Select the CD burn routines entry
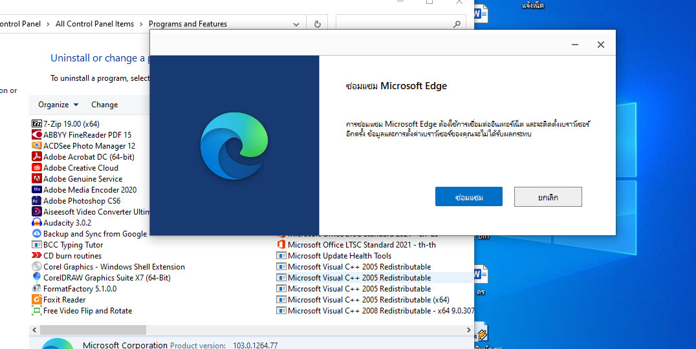 pyautogui.click(x=72, y=256)
